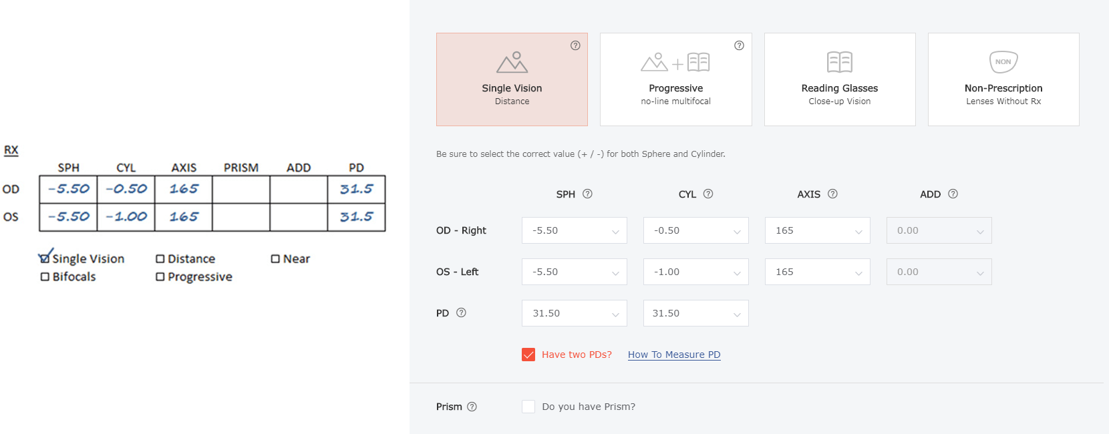Choose the Progressive no-line multifocal option
The image size is (1109, 434).
[675, 79]
